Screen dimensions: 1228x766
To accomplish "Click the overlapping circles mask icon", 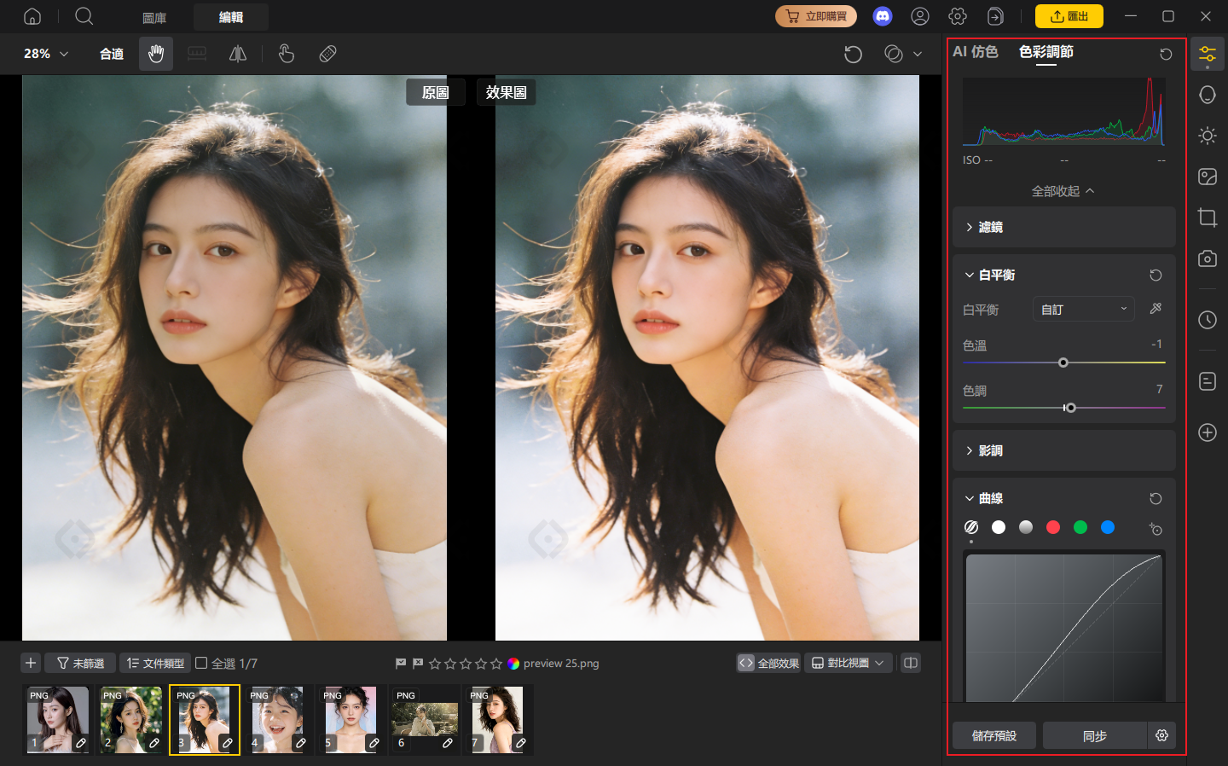I will (893, 54).
